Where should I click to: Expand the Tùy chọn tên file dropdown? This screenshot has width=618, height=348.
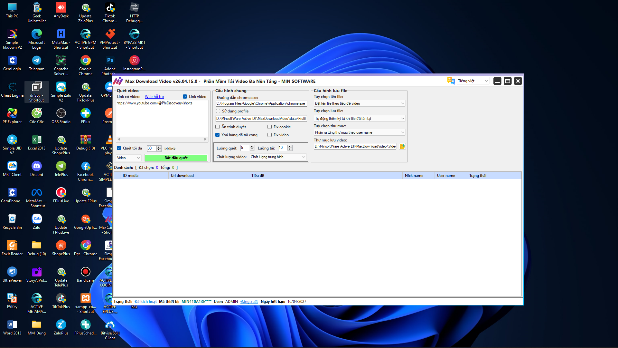click(359, 103)
